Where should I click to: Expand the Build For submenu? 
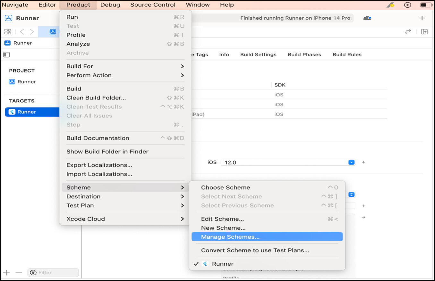[x=125, y=66]
